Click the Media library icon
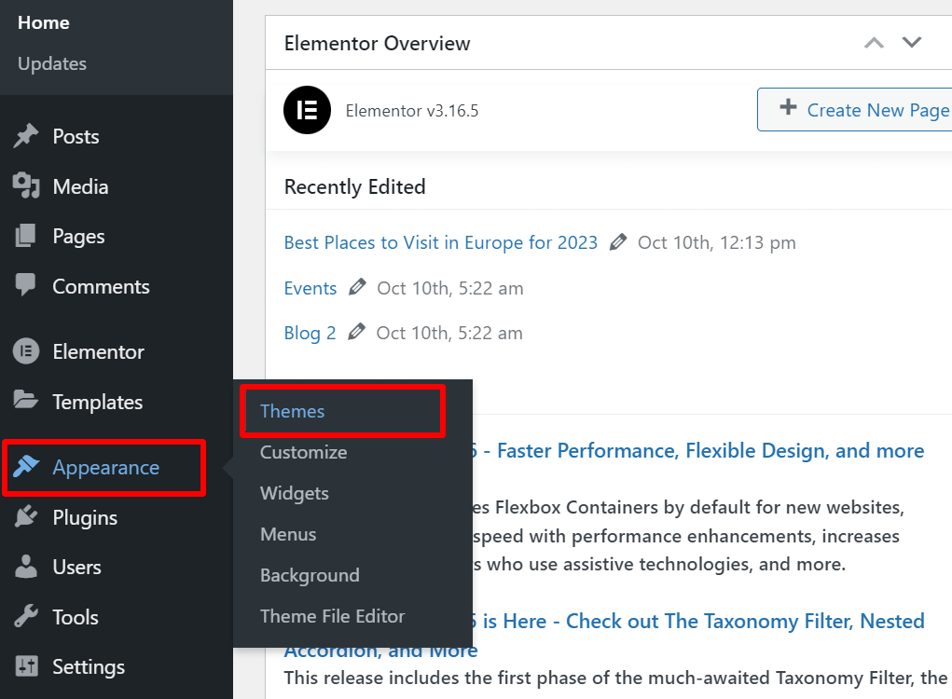 point(28,185)
